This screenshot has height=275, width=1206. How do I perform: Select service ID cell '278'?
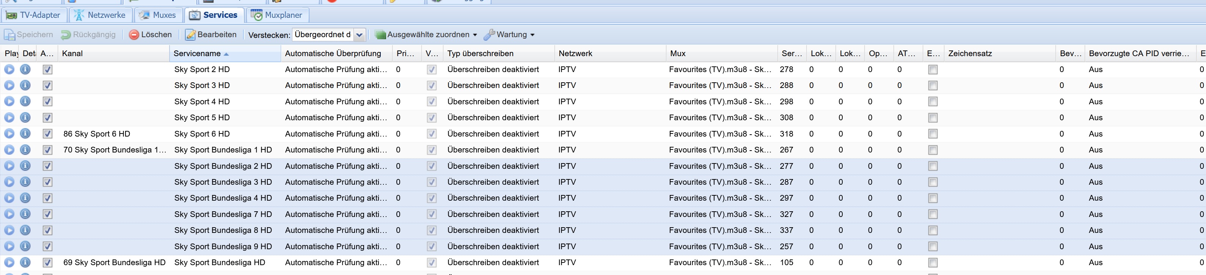point(787,69)
